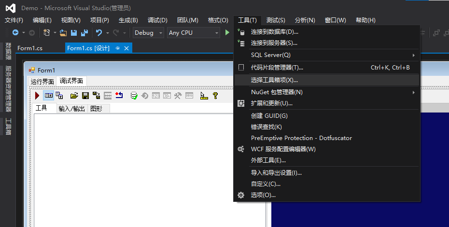This screenshot has width=449, height=227.
Task: Expand the Undo history dropdown arrow
Action: [107, 33]
